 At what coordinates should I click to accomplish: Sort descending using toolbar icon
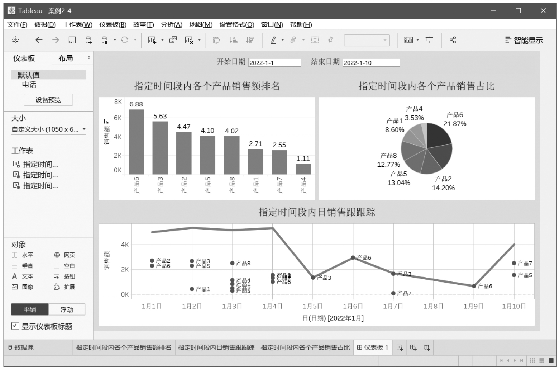(250, 40)
